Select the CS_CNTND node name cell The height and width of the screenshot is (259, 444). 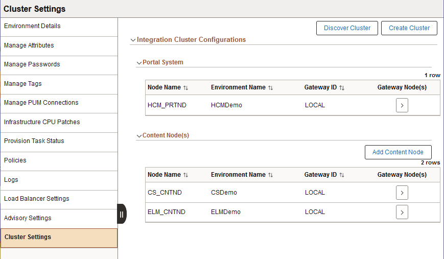[x=165, y=193]
